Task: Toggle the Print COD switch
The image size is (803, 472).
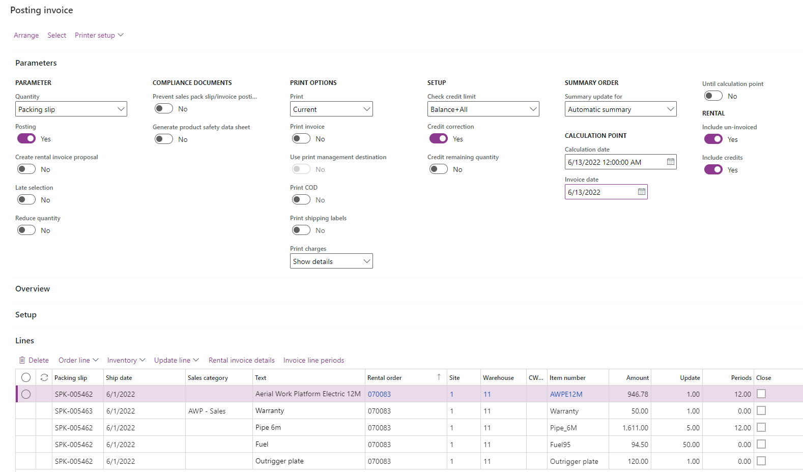Action: [x=301, y=199]
